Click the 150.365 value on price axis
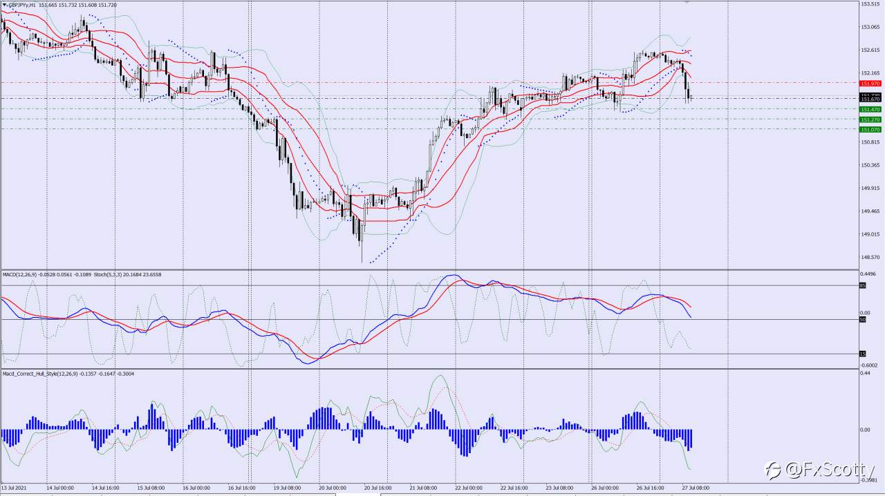The height and width of the screenshot is (496, 885). (x=870, y=165)
